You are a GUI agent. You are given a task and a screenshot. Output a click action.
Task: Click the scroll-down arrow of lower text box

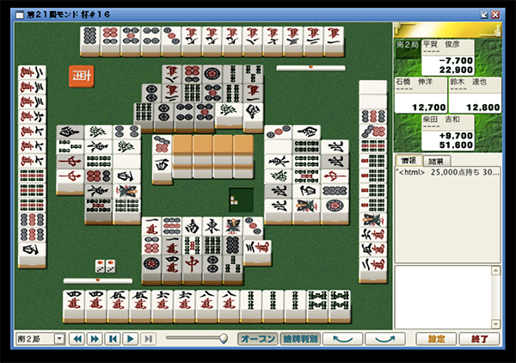495,323
